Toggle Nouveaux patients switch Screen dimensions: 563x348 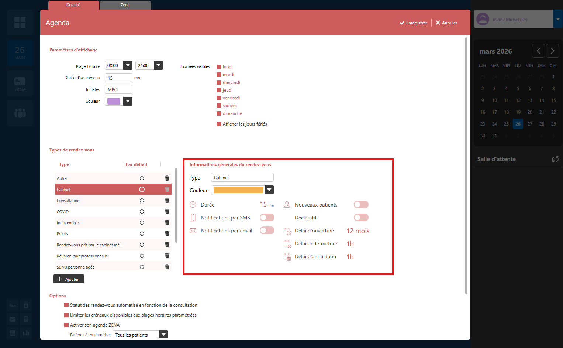(361, 205)
